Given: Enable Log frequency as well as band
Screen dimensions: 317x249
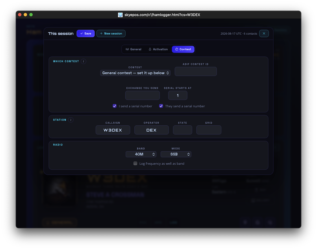Looking at the screenshot, I should (135, 163).
